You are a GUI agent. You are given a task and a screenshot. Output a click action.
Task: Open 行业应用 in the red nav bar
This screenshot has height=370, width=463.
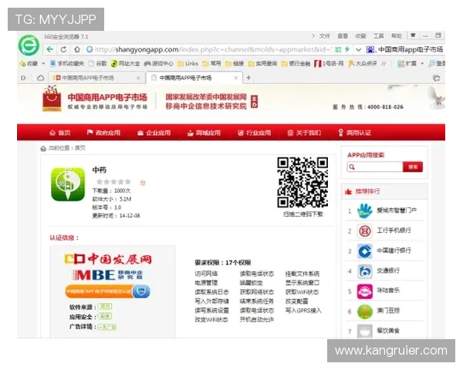coord(254,133)
